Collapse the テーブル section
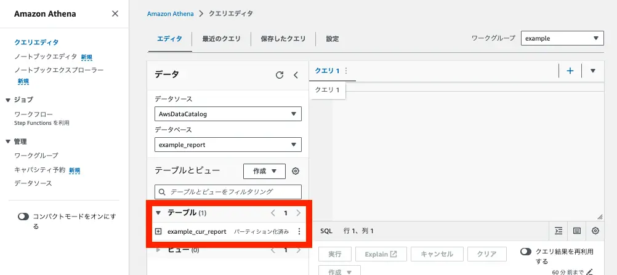 point(159,213)
